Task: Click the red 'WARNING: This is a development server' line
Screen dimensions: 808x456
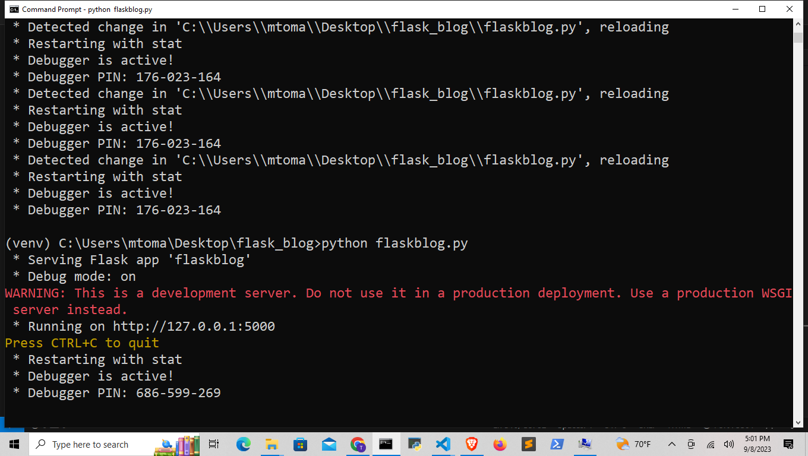Action: click(398, 293)
